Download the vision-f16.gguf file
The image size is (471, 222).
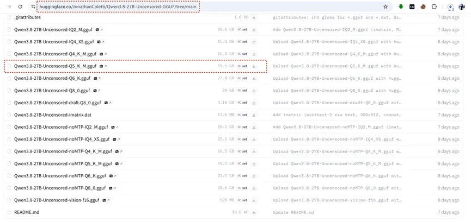click(254, 200)
